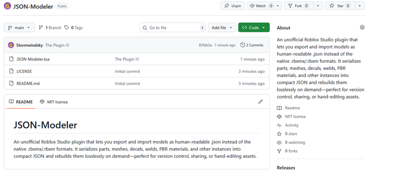Switch to the MIT license tab
The image size is (400, 172).
tap(54, 102)
